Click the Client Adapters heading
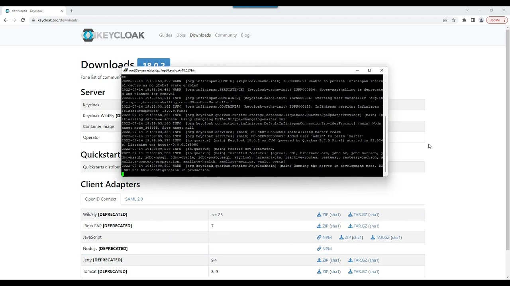This screenshot has height=286, width=510. (x=110, y=184)
